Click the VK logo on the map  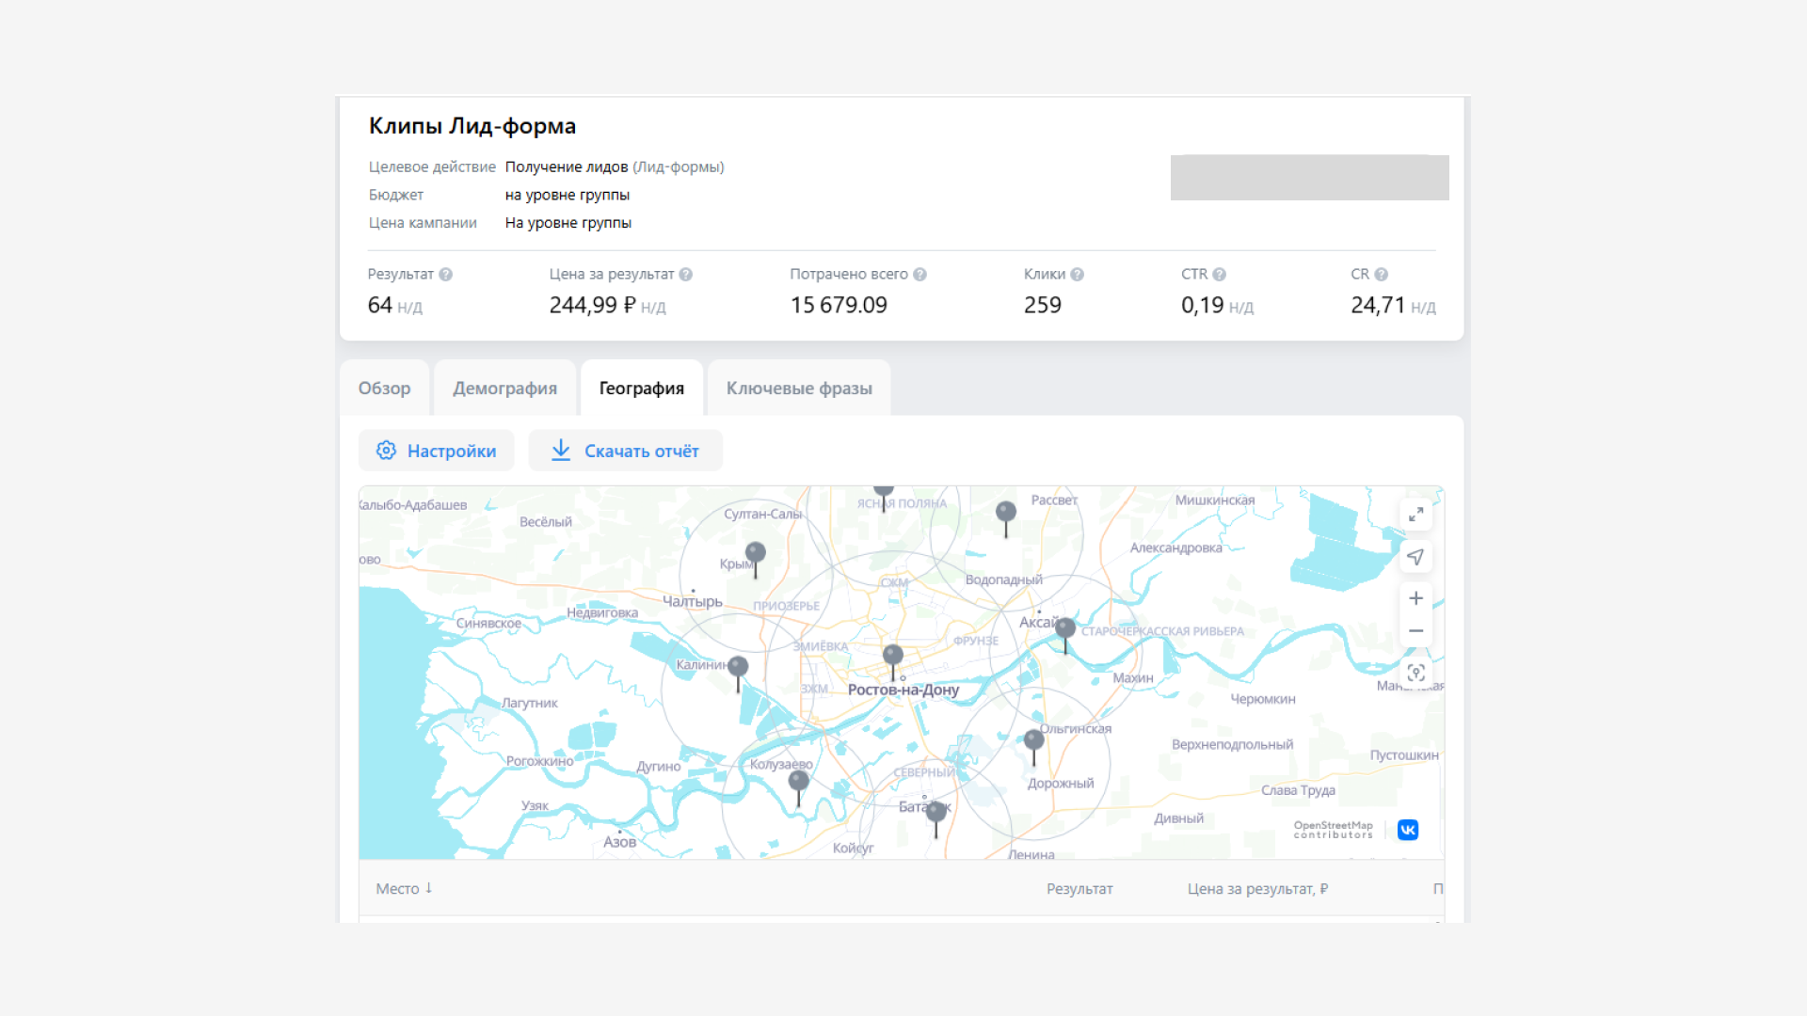point(1408,830)
